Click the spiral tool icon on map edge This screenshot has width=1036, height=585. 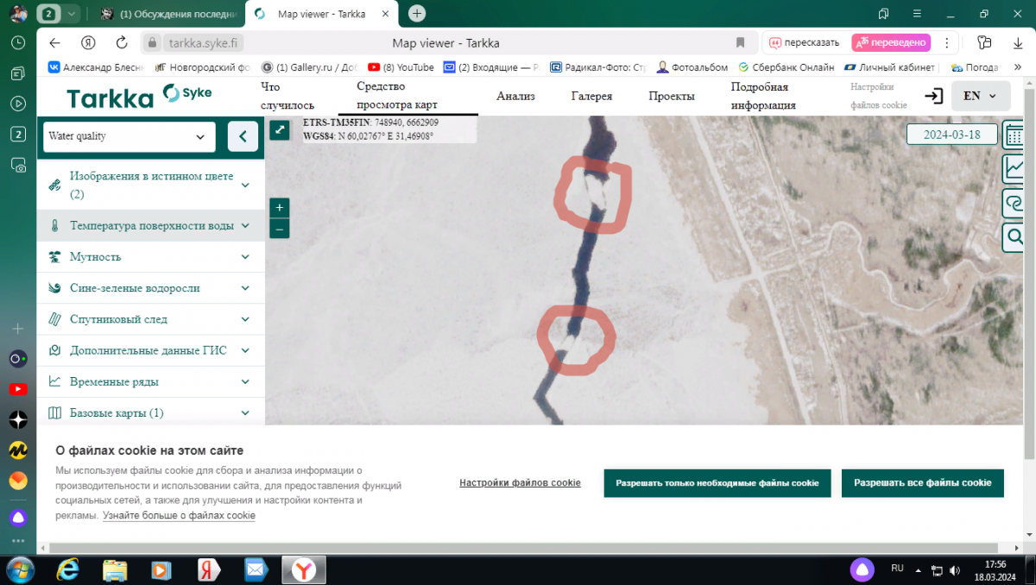[x=1014, y=203]
